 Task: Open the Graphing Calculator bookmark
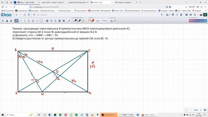tap(65, 11)
